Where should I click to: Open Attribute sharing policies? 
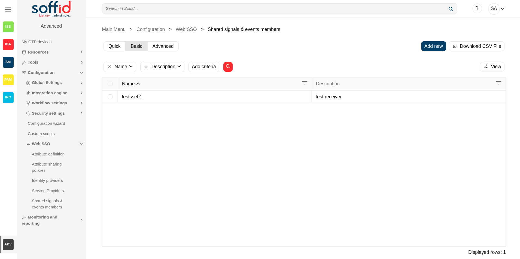47,167
